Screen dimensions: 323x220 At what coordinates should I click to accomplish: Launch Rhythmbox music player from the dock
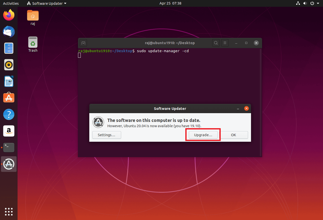coord(9,65)
